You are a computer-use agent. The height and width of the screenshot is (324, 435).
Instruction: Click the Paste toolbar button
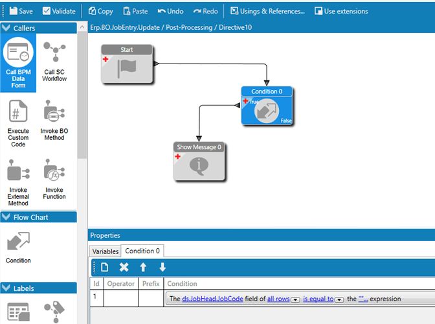point(135,11)
